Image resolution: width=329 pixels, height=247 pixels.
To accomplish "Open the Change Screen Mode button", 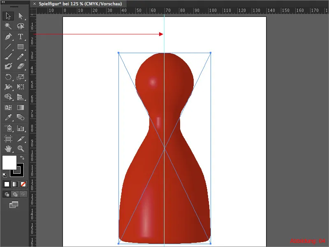I will click(14, 205).
